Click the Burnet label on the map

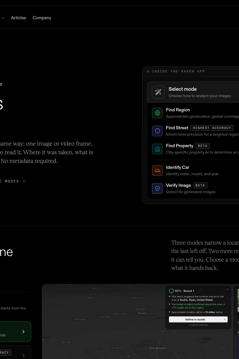pos(66,342)
